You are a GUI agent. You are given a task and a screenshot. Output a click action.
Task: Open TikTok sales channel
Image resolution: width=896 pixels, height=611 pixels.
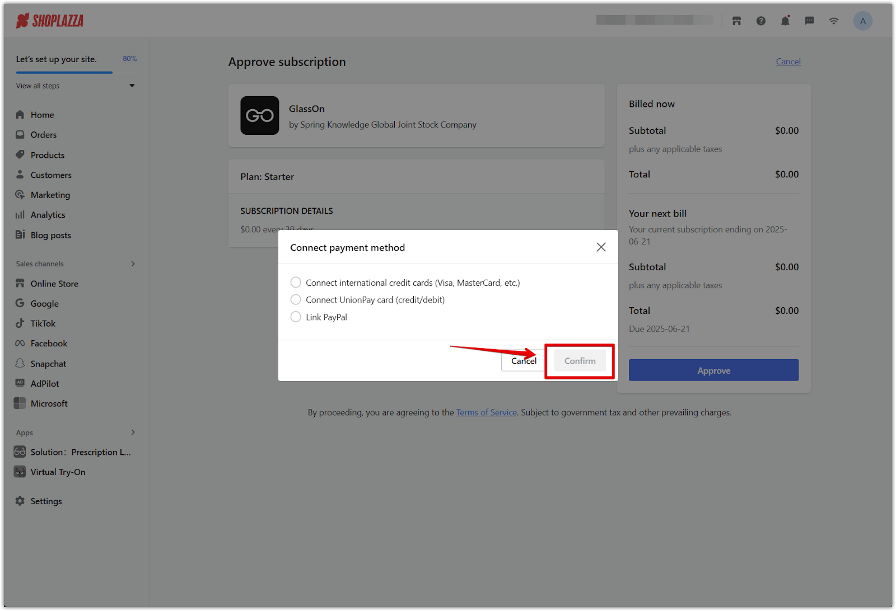pos(43,323)
